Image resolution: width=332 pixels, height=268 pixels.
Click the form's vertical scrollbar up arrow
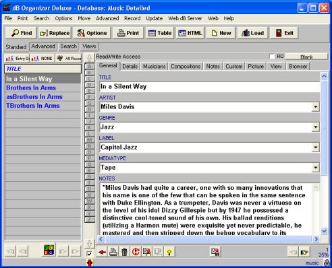[324, 76]
